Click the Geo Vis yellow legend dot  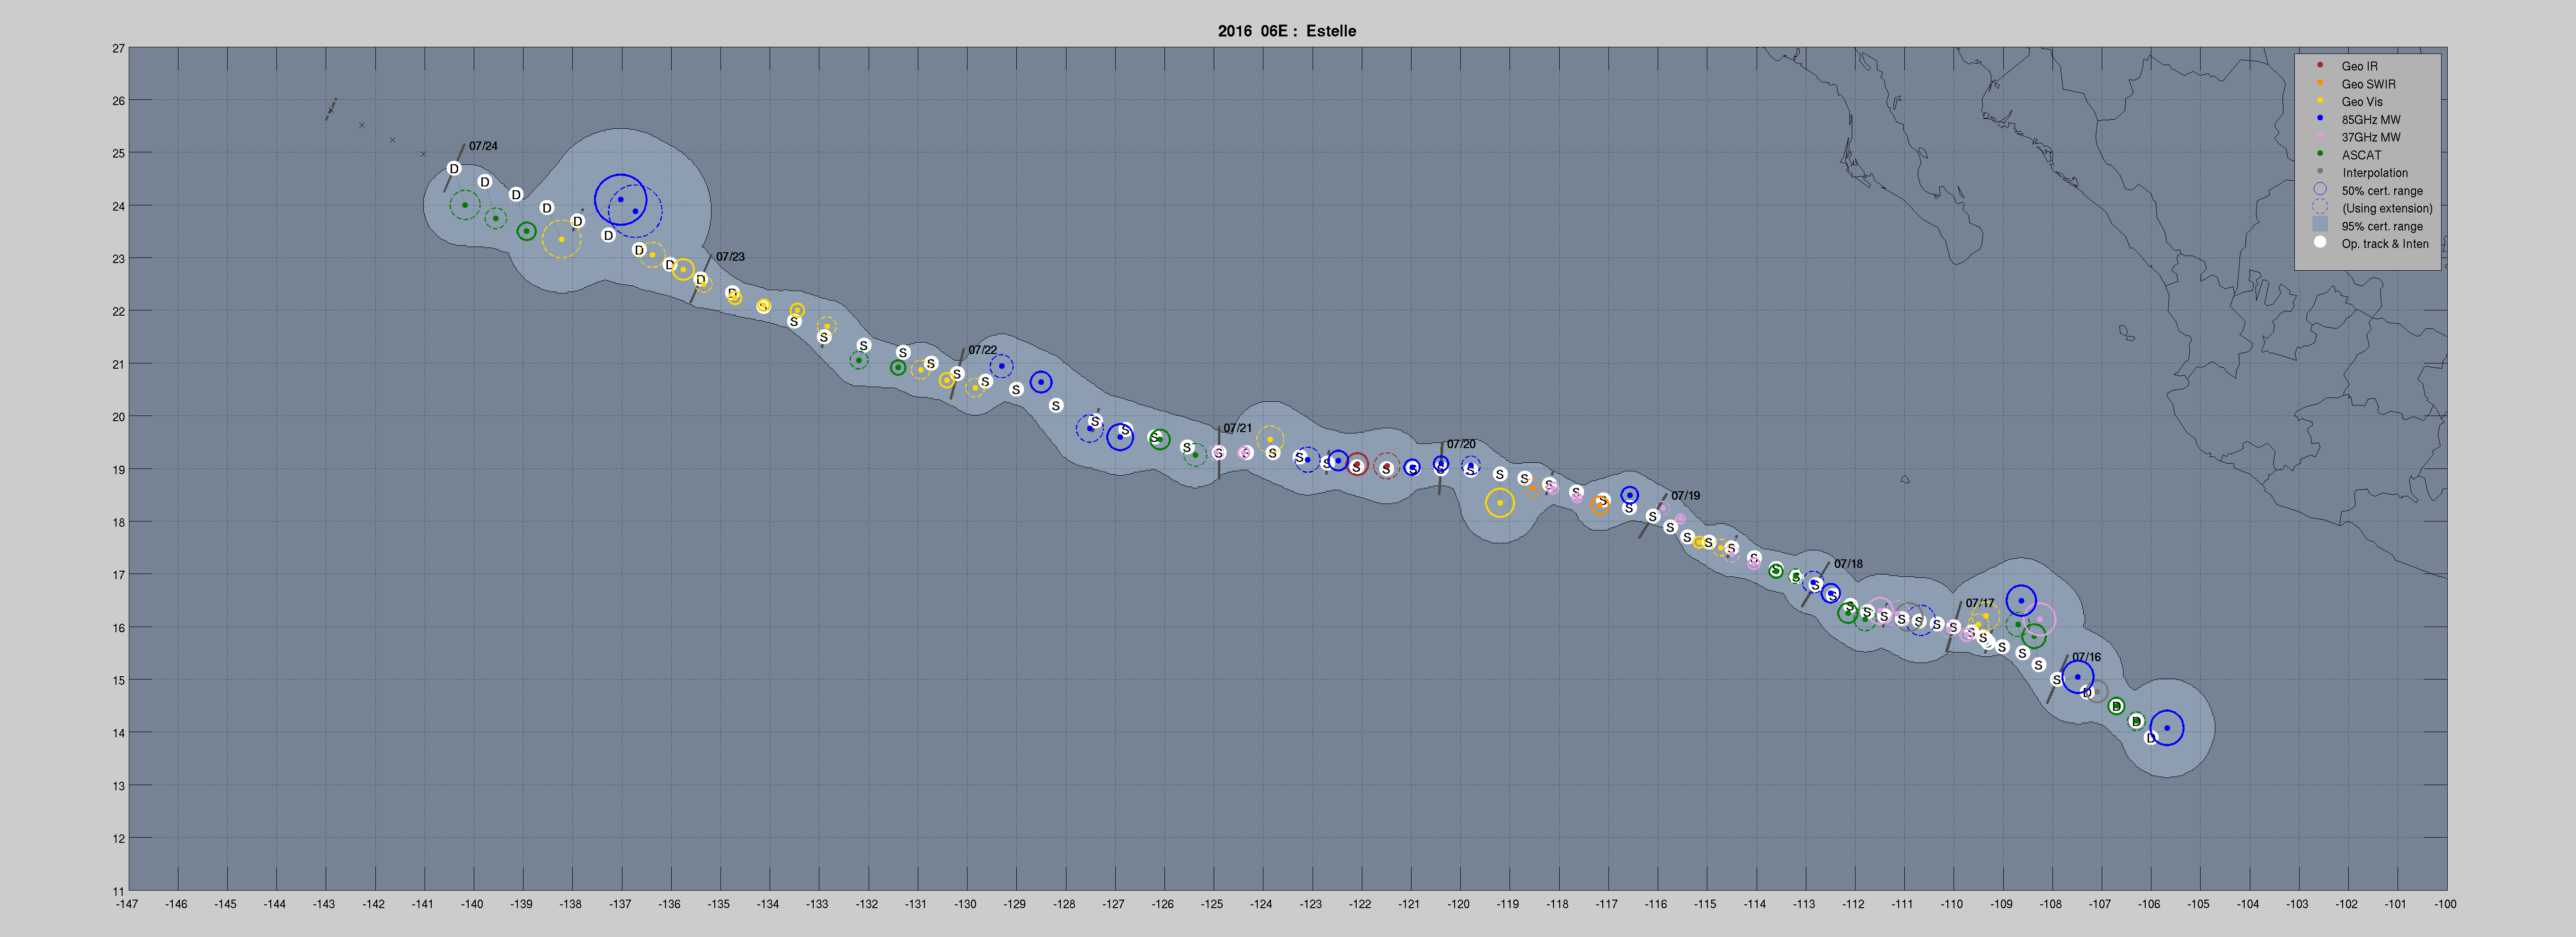2319,100
